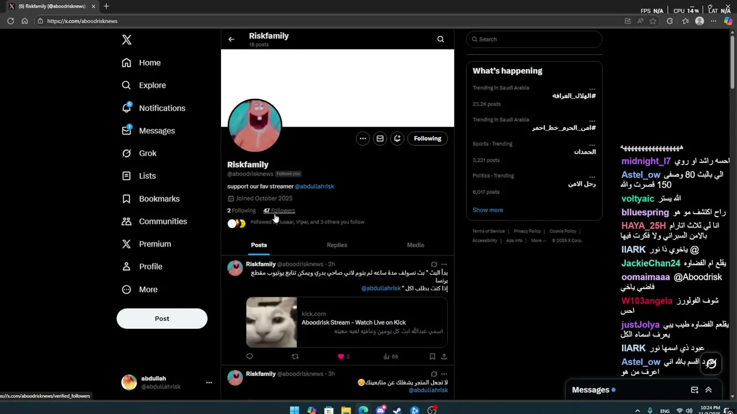Open the X logo home icon

127,40
